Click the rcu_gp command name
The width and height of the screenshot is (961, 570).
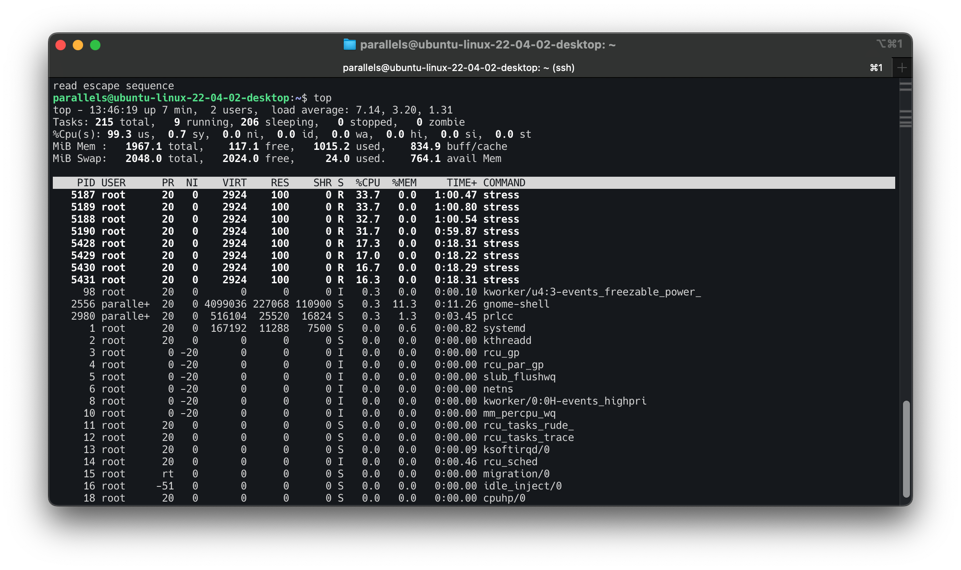(501, 353)
